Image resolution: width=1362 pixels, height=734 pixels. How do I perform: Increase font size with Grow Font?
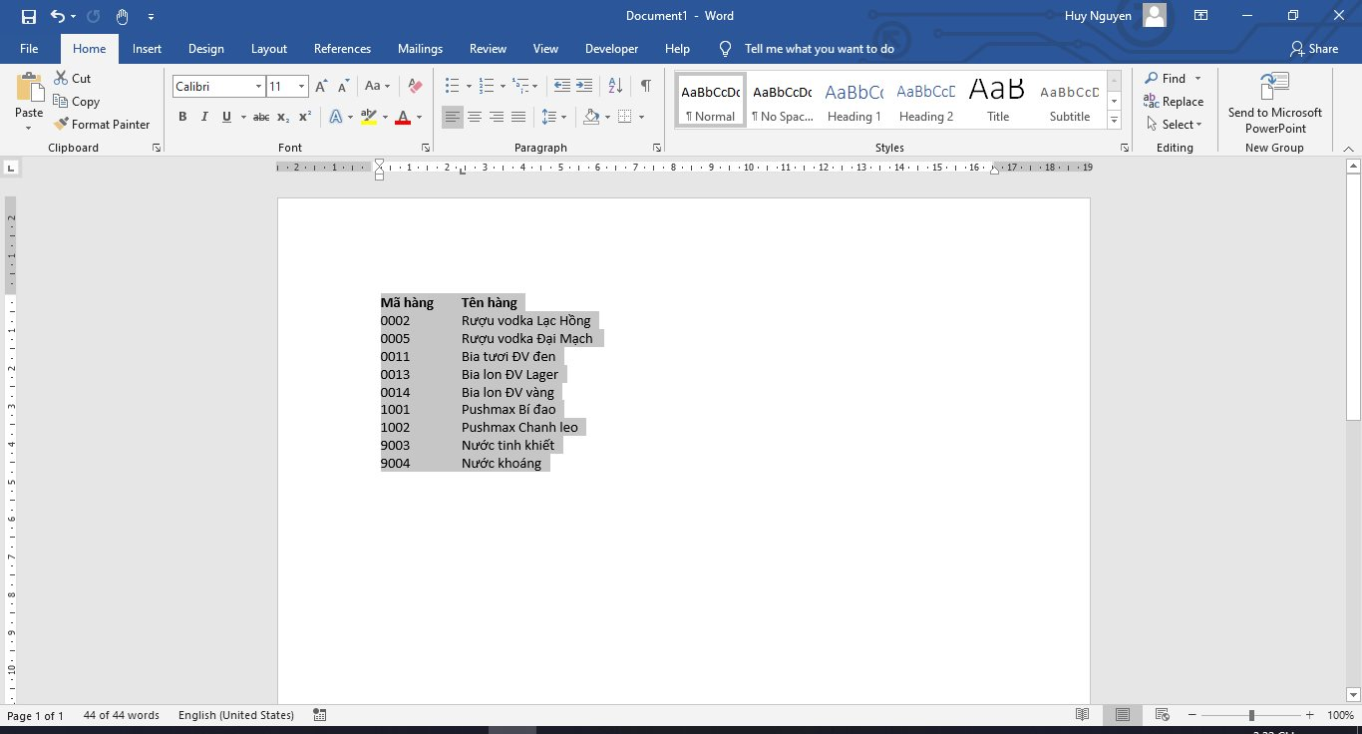pos(321,87)
